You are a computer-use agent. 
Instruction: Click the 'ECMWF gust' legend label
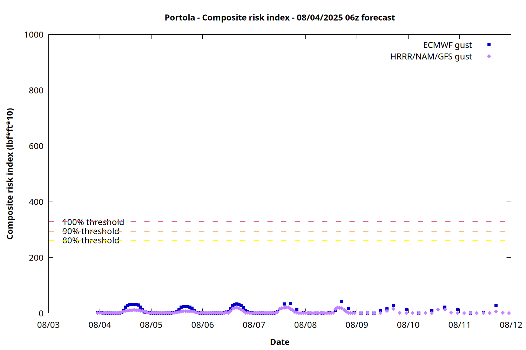[447, 45]
